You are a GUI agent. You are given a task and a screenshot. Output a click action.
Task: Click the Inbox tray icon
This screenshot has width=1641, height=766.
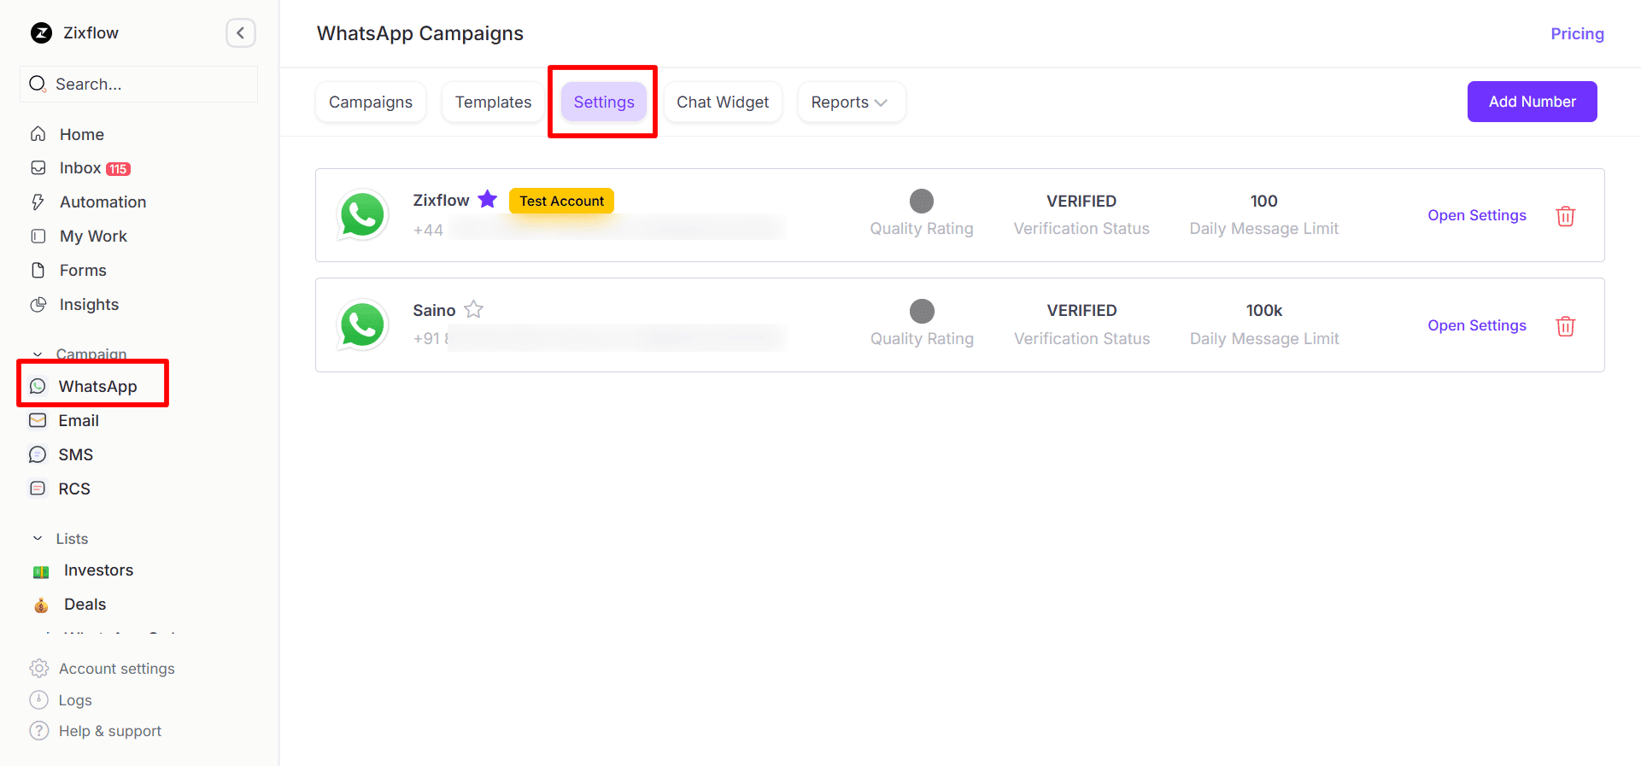pyautogui.click(x=38, y=168)
